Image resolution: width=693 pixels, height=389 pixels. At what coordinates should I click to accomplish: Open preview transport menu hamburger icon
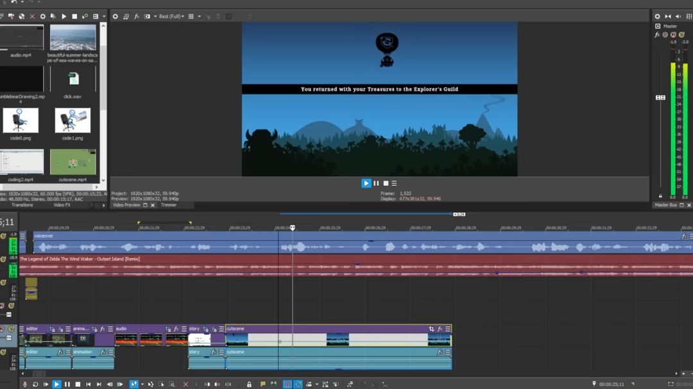click(394, 183)
